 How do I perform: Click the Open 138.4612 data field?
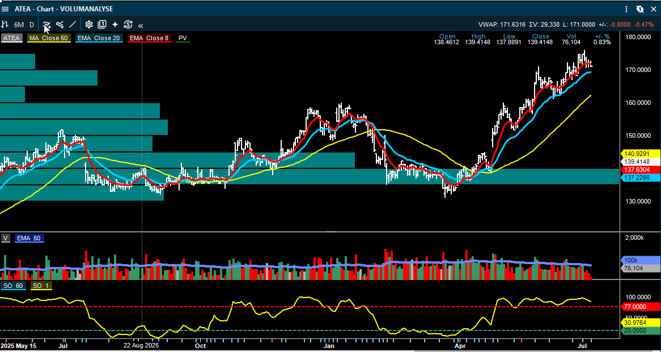446,40
